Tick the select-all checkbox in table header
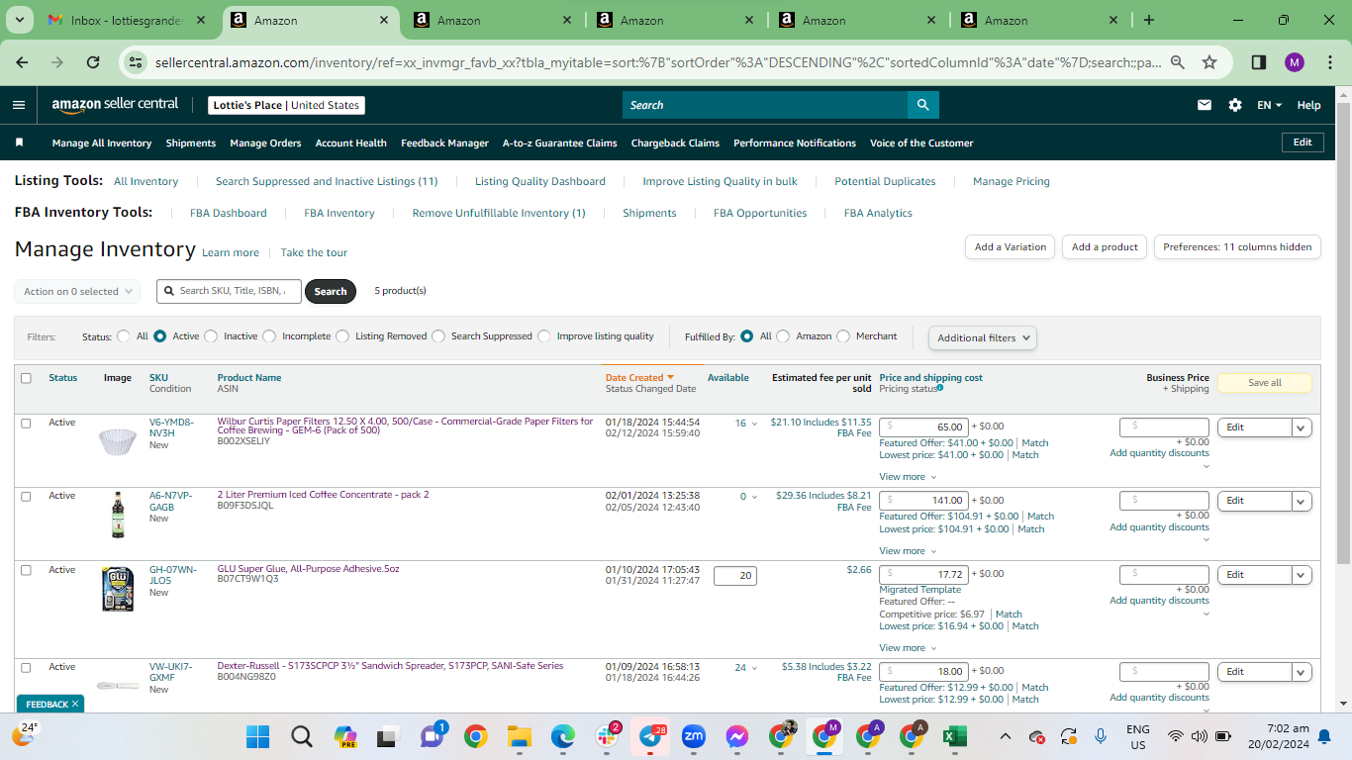 click(x=26, y=378)
